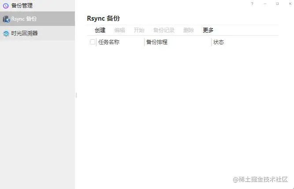This screenshot has width=294, height=189.
Task: Click the 时光回溯器 sidebar icon
Action: coord(6,33)
